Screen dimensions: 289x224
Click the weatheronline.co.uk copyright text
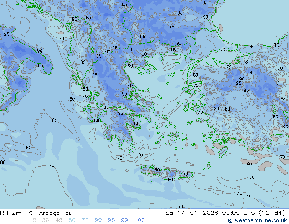(x=257, y=220)
